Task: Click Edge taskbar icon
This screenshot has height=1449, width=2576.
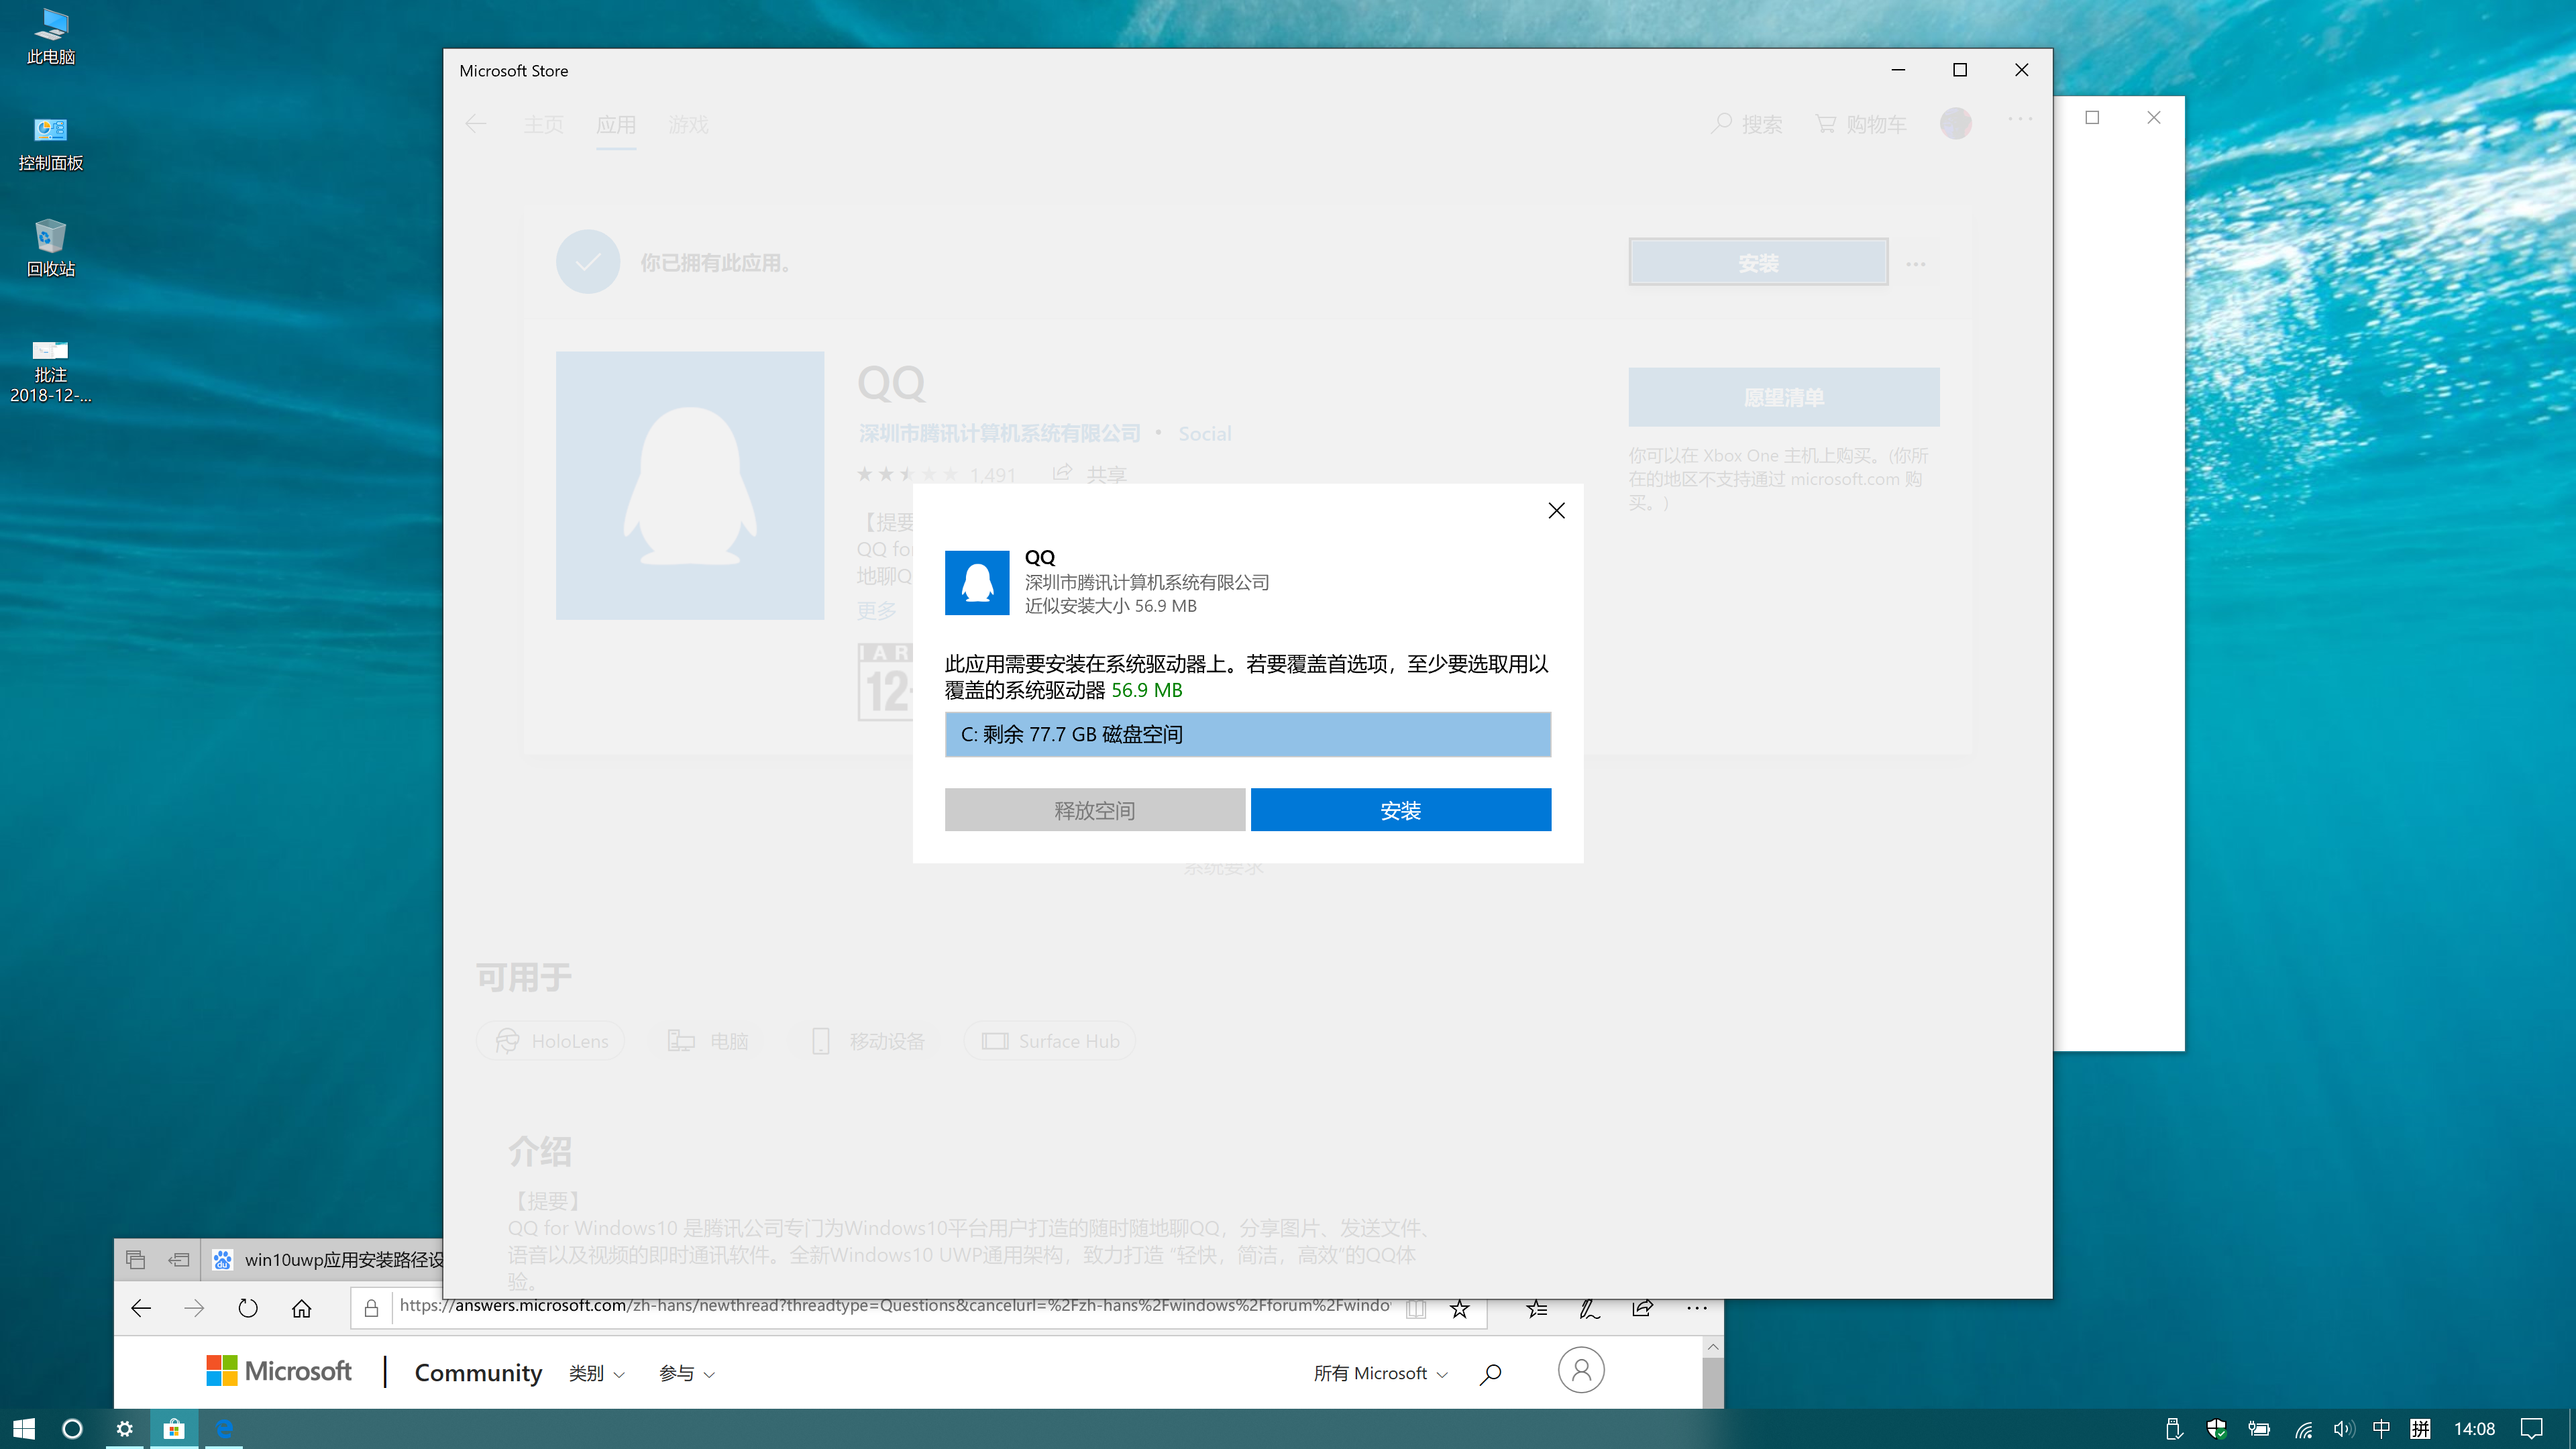Action: coord(224,1429)
